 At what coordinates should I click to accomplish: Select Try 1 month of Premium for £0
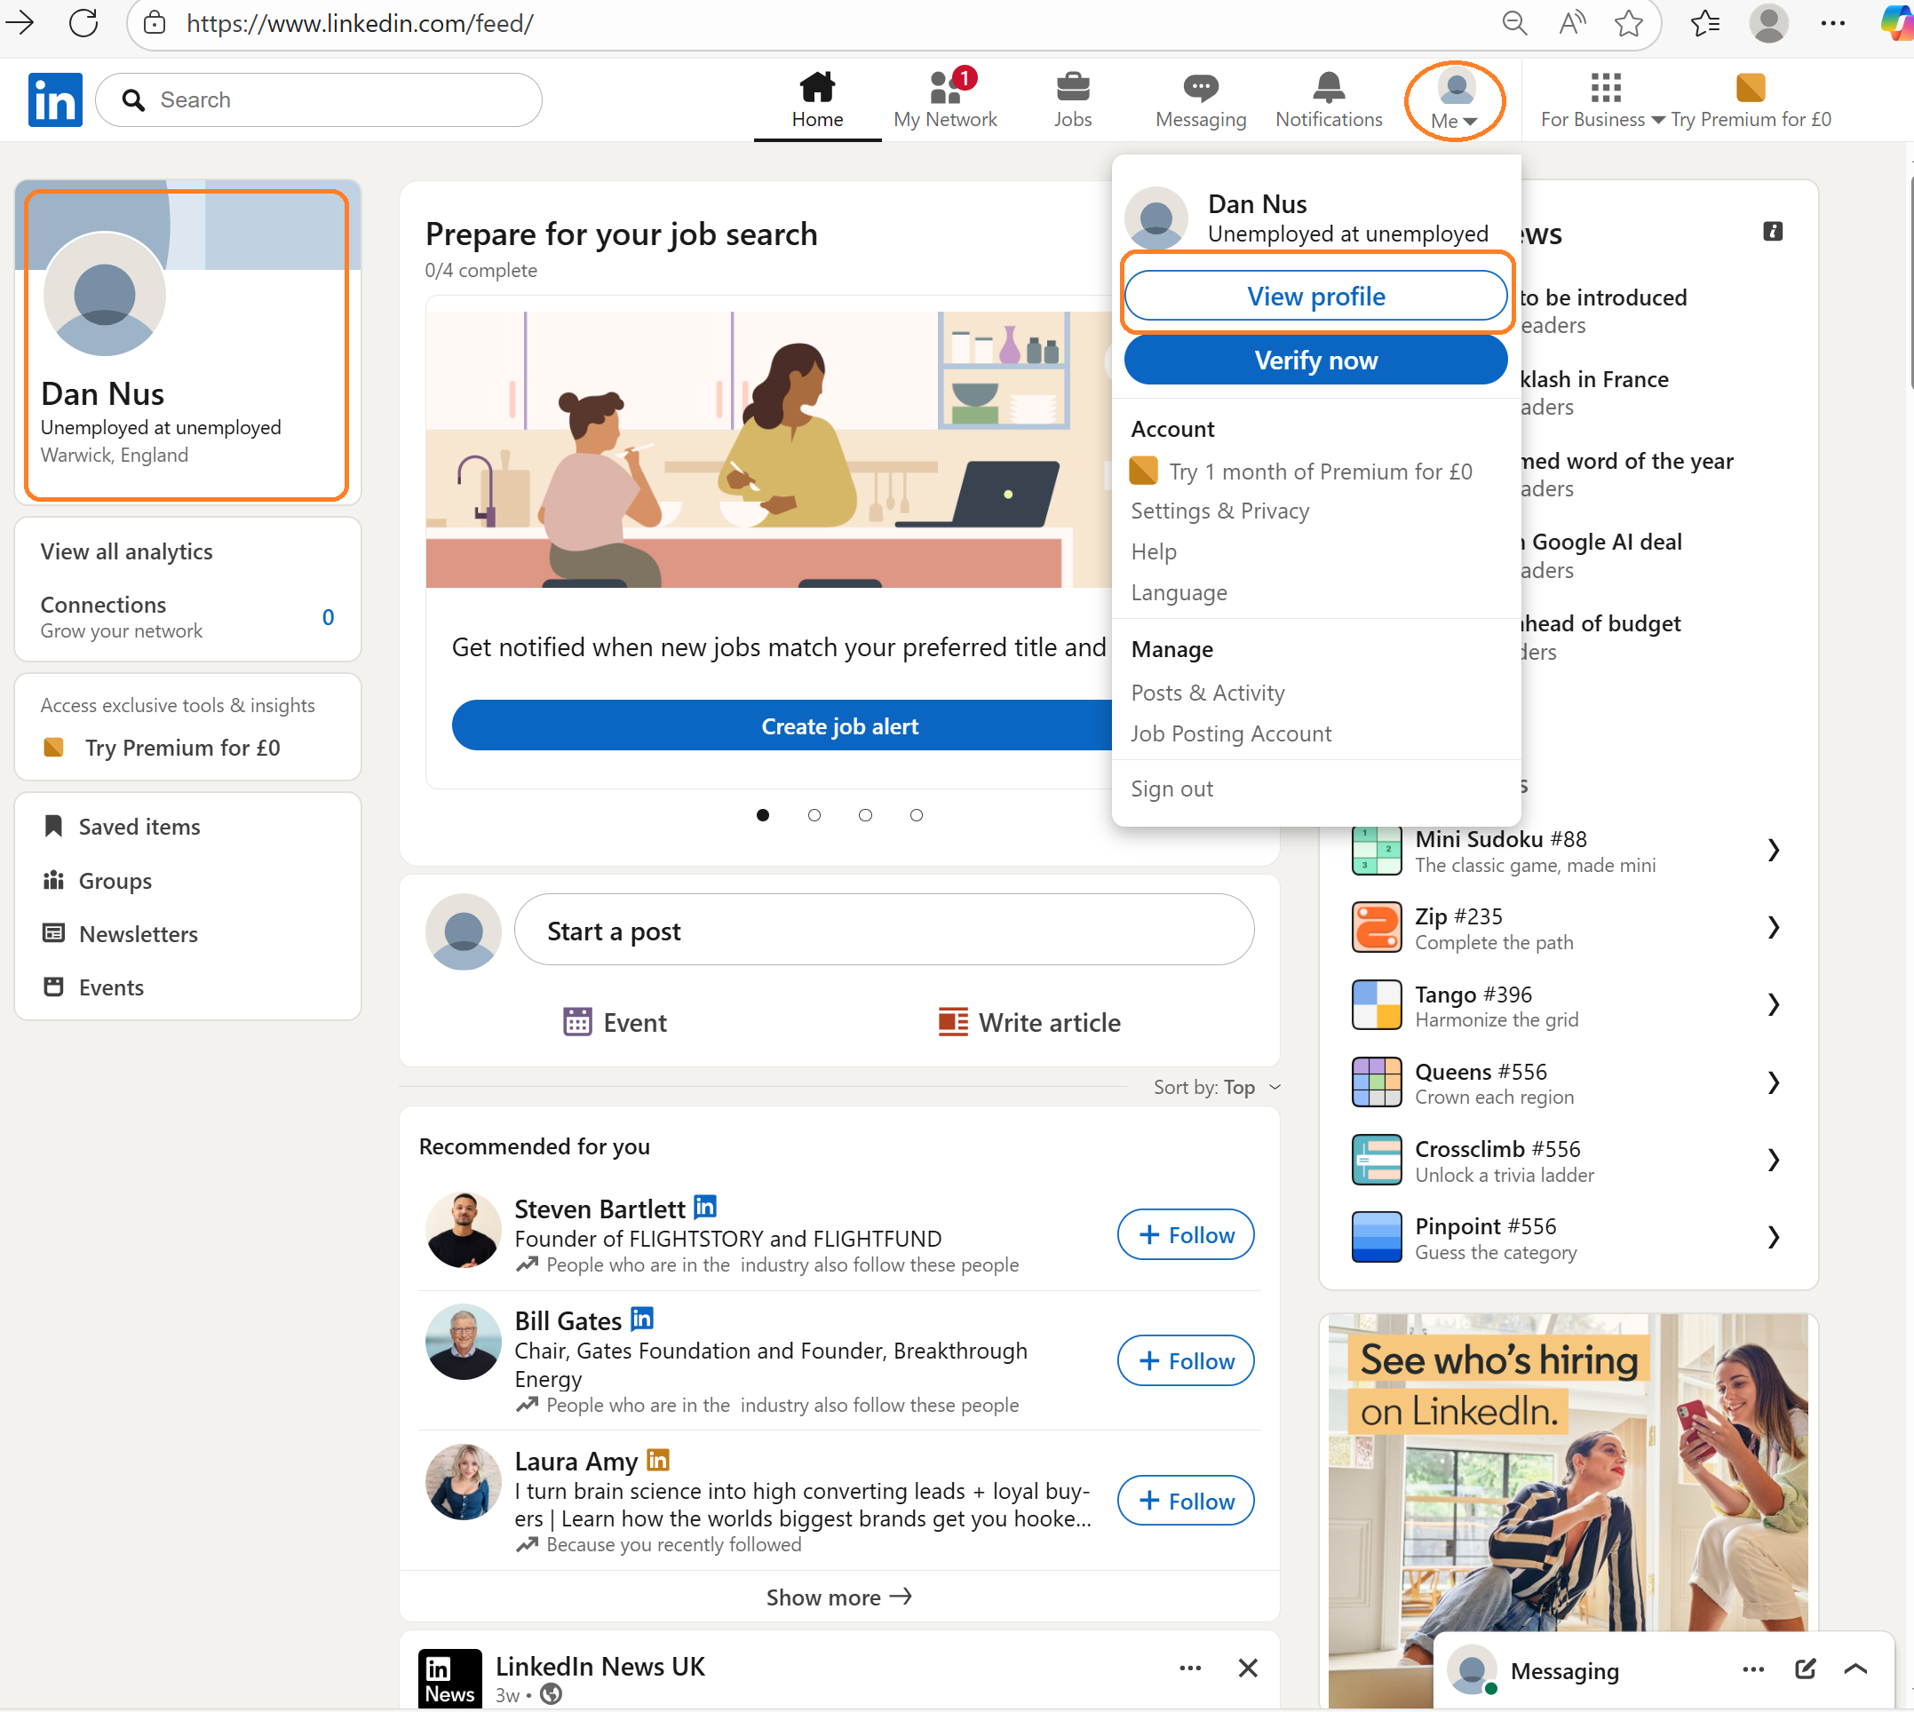(1302, 472)
